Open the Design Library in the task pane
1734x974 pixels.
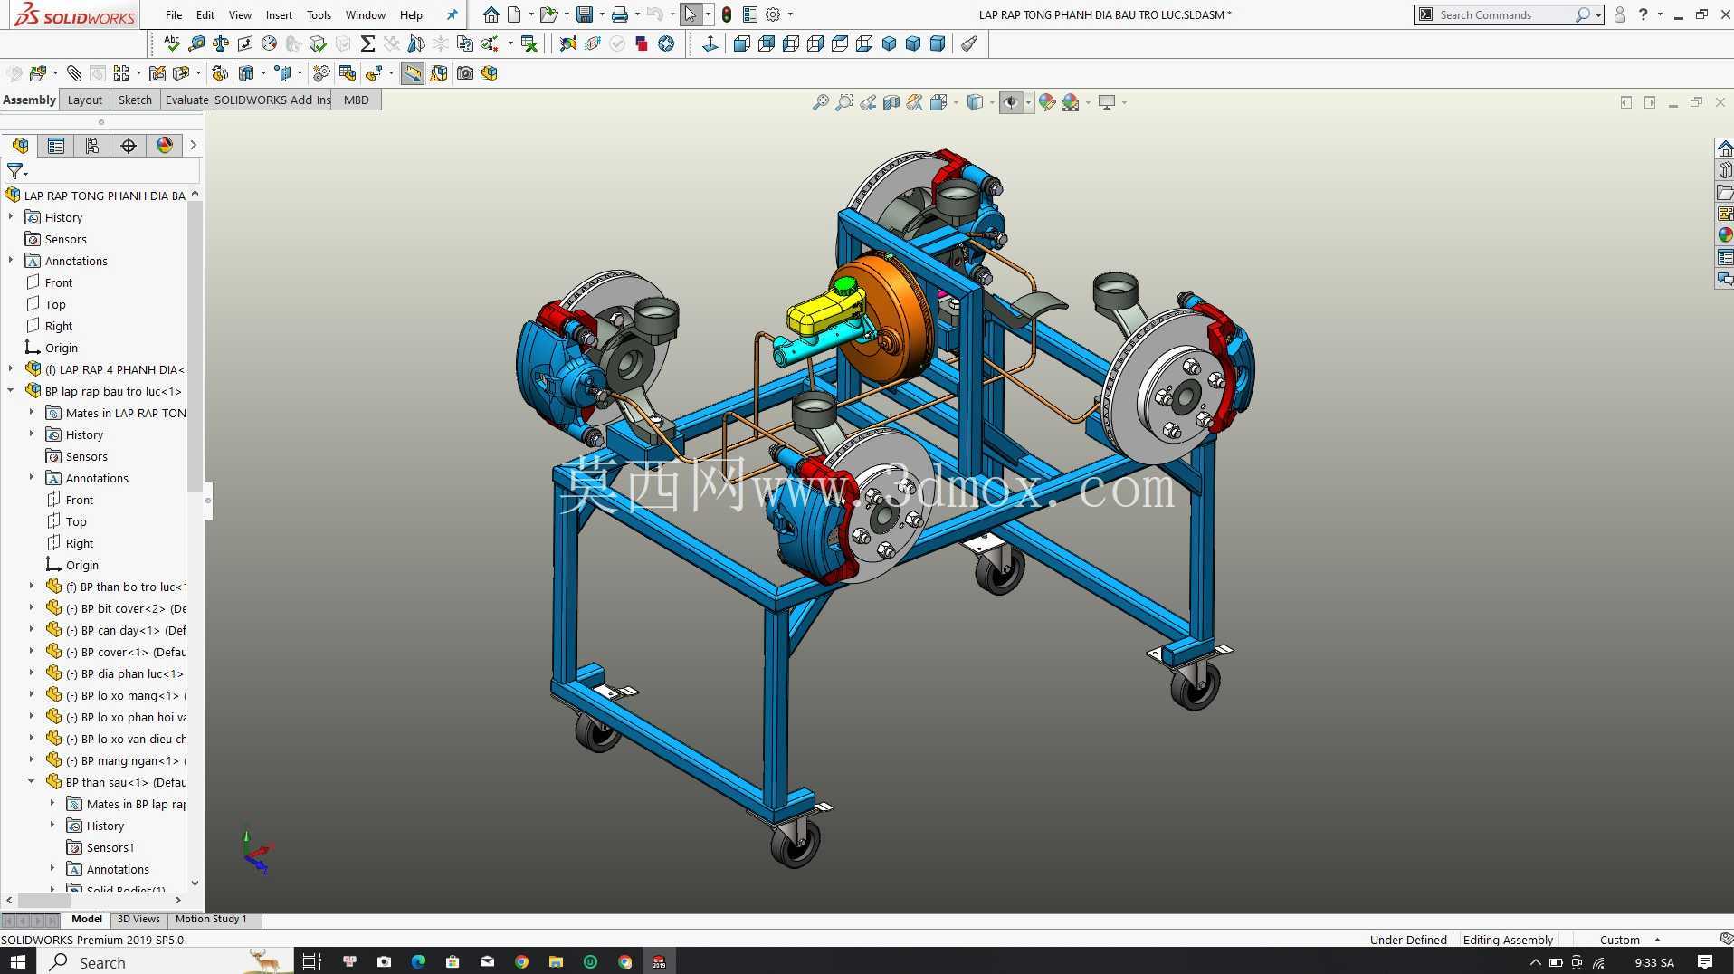pyautogui.click(x=1725, y=170)
